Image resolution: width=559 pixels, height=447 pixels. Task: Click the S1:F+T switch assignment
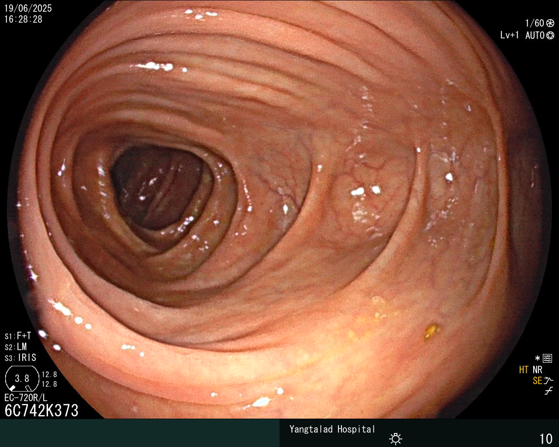(18, 336)
